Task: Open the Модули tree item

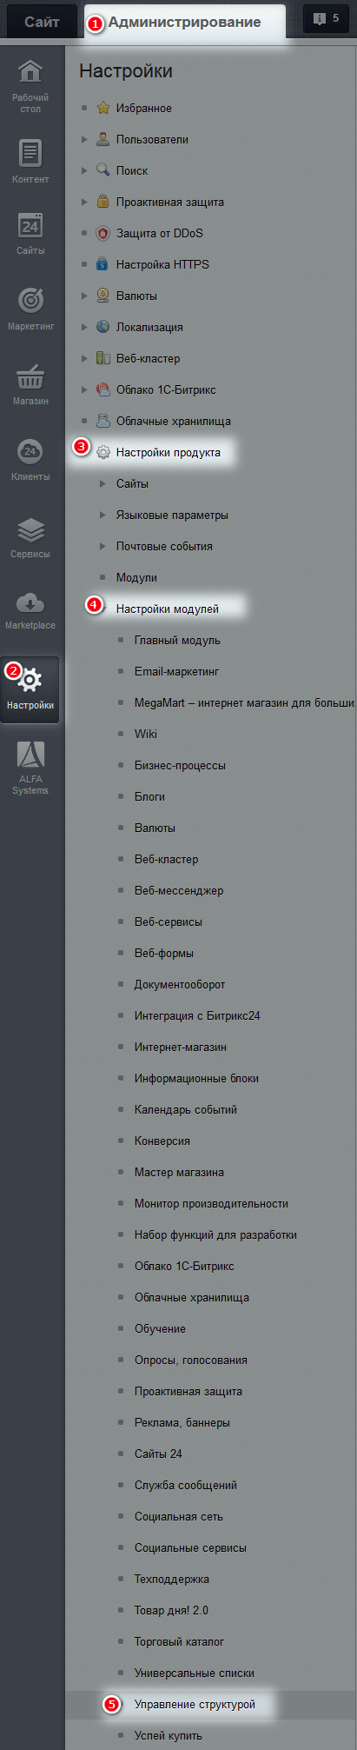Action: (x=136, y=577)
